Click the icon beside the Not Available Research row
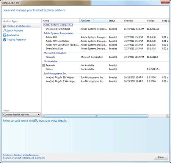Screen dimensions: 171x163 tap(44, 65)
